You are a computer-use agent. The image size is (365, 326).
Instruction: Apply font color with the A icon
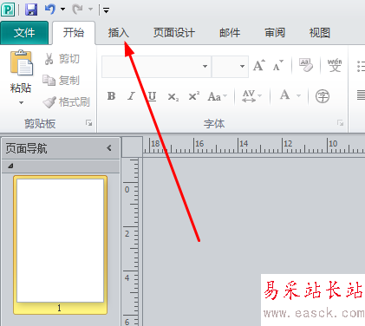tap(285, 95)
